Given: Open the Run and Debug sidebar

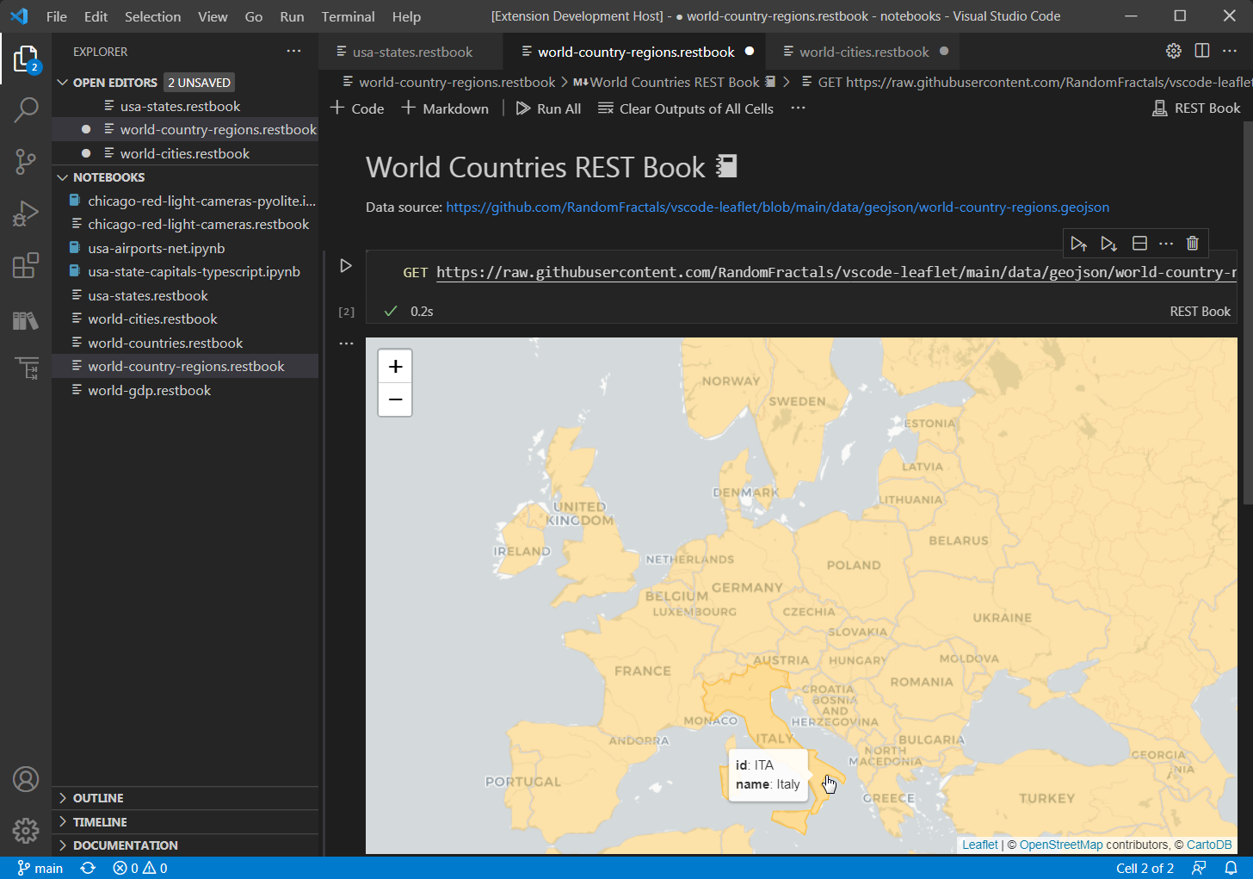Looking at the screenshot, I should pos(26,214).
